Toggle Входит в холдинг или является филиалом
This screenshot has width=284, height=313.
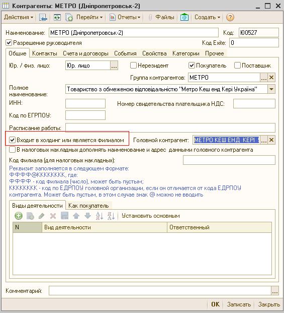(12, 140)
